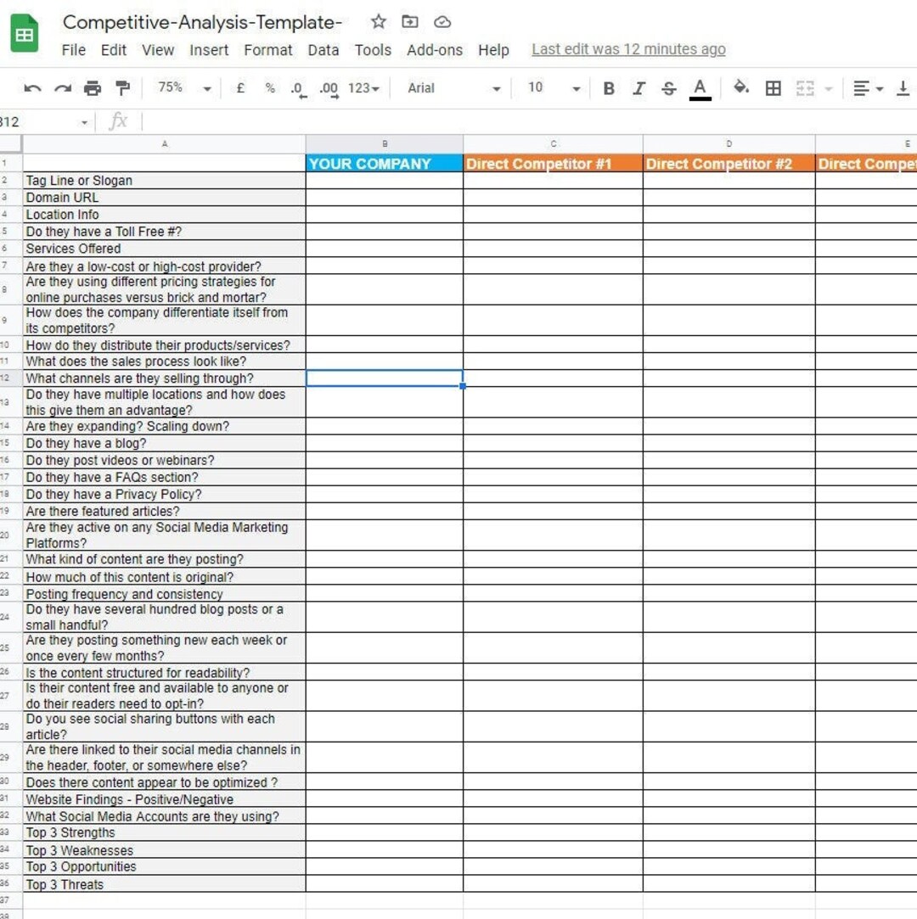Open the Add-ons menu

(435, 50)
